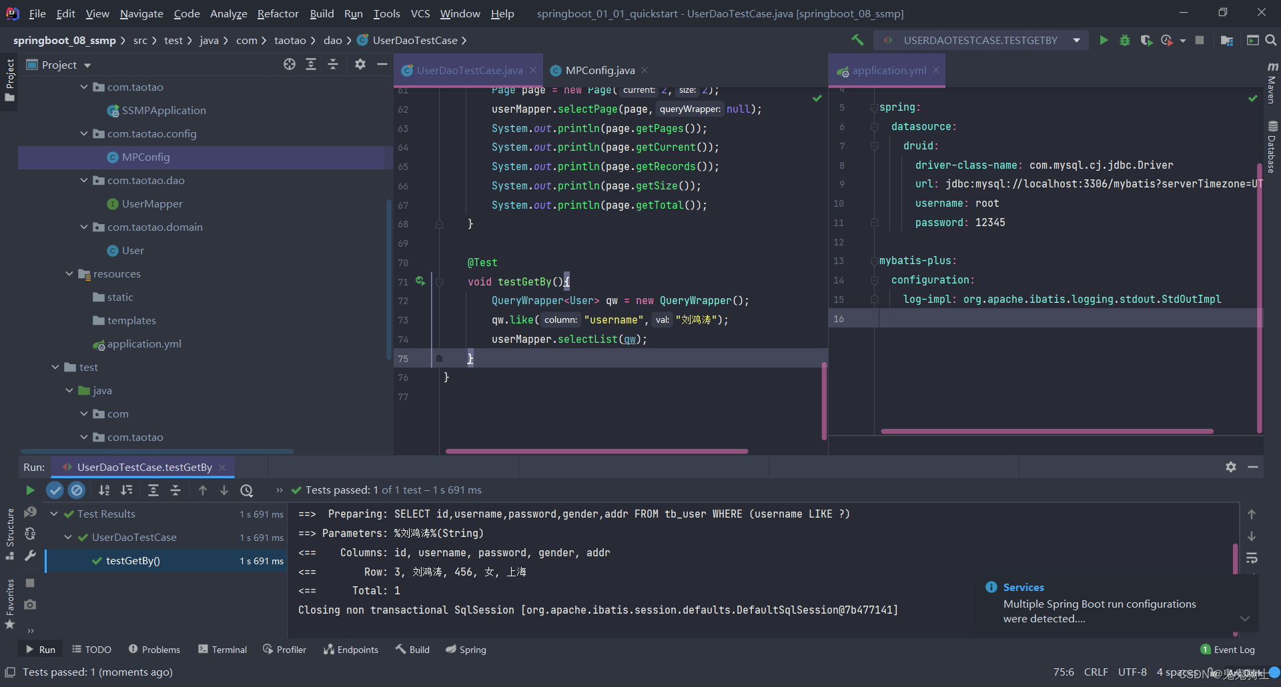Open Spring tool window button
Image resolution: width=1281 pixels, height=687 pixels.
click(466, 649)
